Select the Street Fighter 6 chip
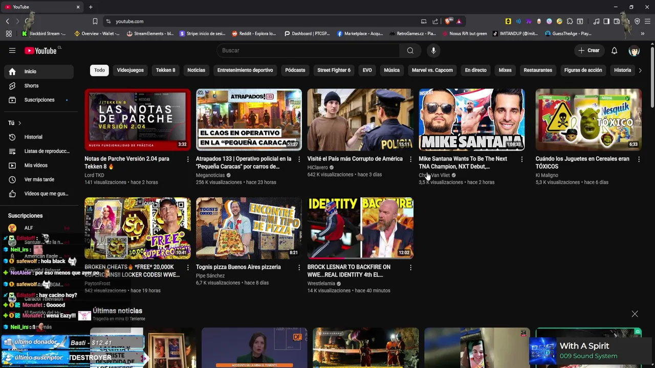655x368 pixels. coord(334,71)
